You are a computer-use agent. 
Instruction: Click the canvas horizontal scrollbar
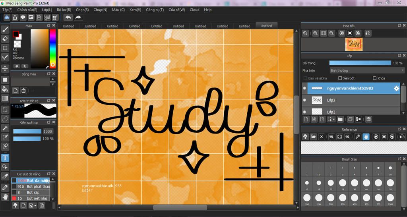(180, 207)
